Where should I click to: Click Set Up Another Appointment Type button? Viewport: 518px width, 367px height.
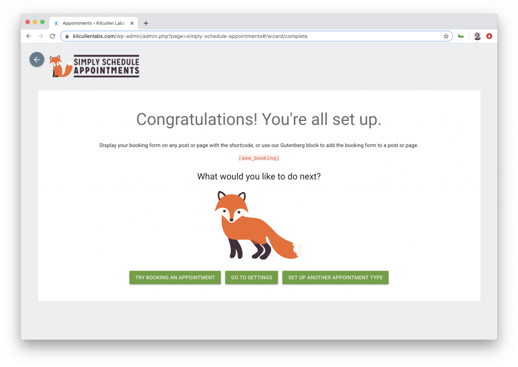point(335,278)
